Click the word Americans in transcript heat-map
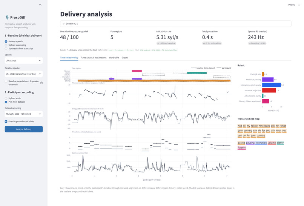 coord(264,126)
